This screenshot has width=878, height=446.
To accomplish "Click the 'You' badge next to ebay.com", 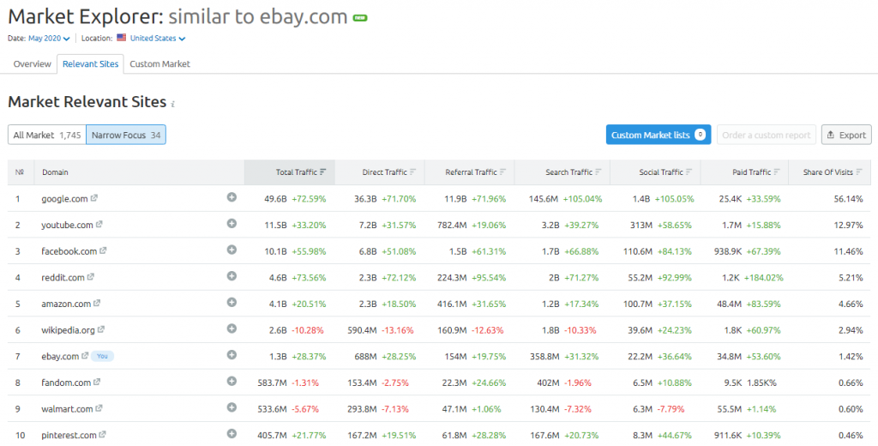I will [x=103, y=356].
